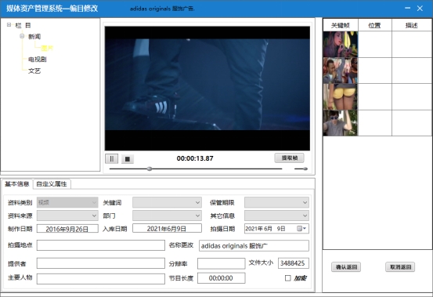
Task: Collapse the 栏目 root tree node
Action: point(9,25)
